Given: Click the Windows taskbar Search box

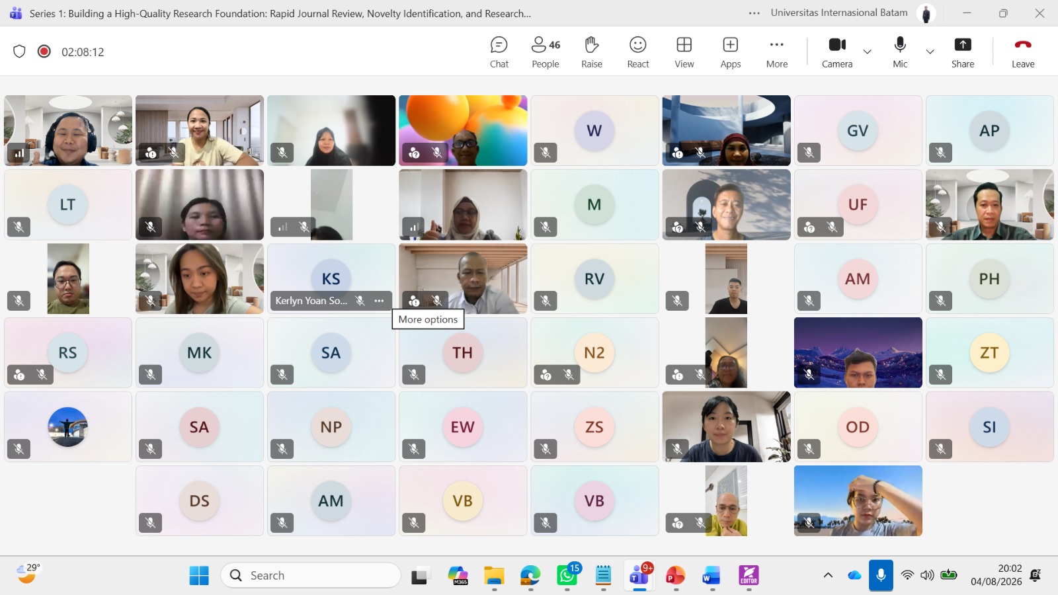Looking at the screenshot, I should pyautogui.click(x=311, y=575).
